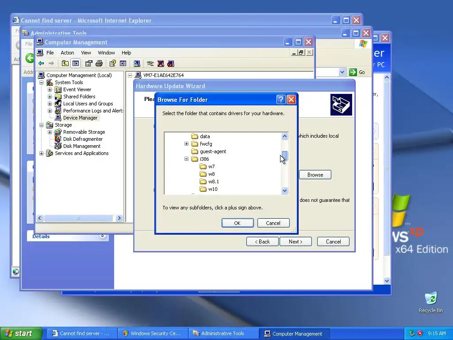Screen dimensions: 453x340
Task: Expand the Shared Folders node
Action: click(x=50, y=97)
